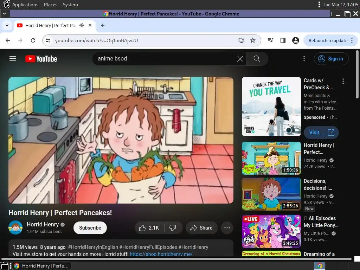This screenshot has height=270, width=360.
Task: Toggle Chrome side panel
Action: click(x=283, y=40)
